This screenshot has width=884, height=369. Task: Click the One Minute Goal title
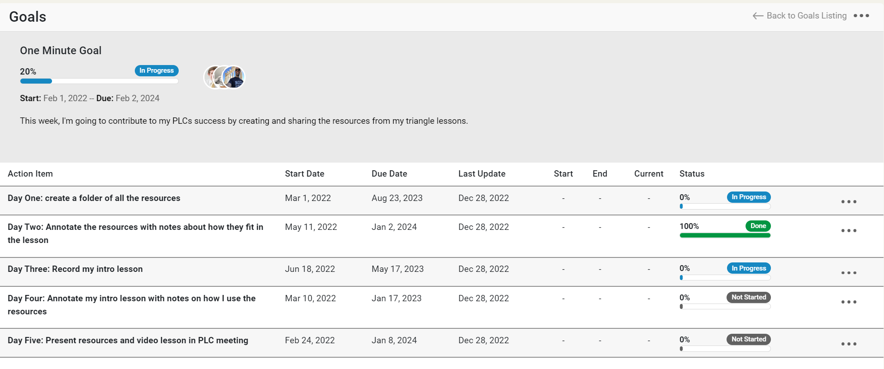61,51
